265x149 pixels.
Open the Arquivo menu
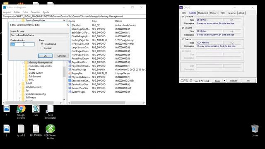coord(7,12)
